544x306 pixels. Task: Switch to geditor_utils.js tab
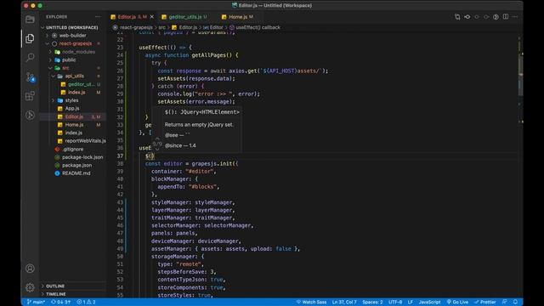[x=184, y=17]
